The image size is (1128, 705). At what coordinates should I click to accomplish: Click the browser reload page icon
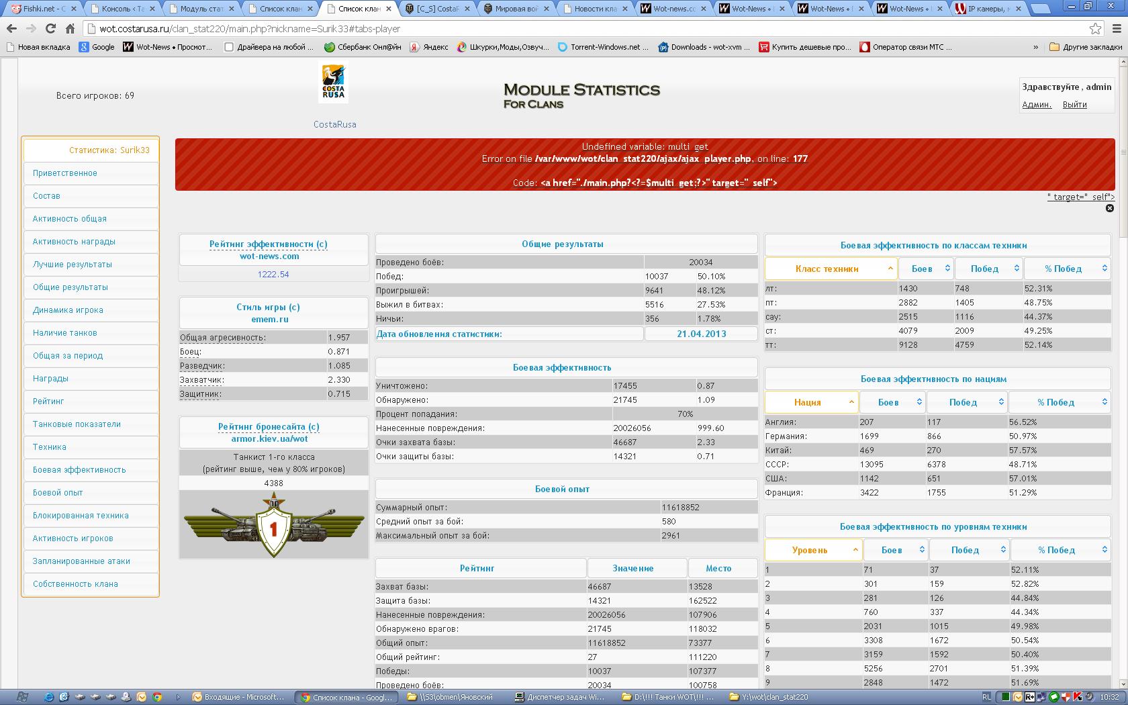[50, 29]
